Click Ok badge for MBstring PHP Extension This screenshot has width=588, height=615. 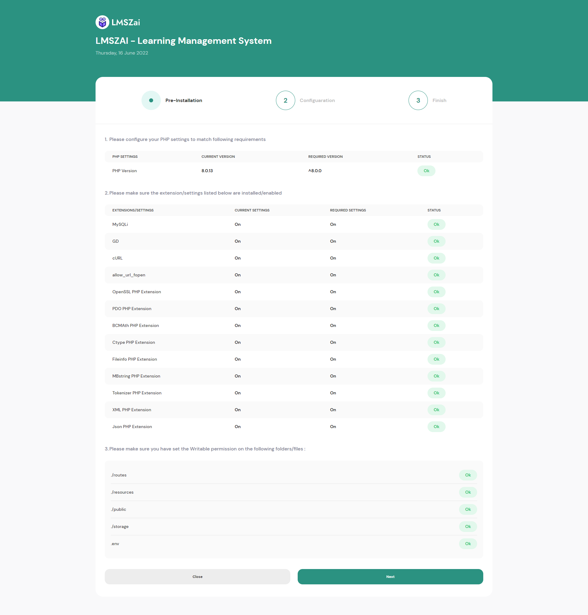click(436, 376)
